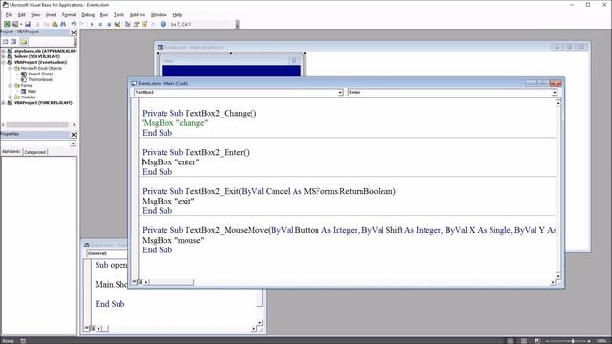
Task: Click Full Module View button in Main code window
Action: tap(140, 282)
